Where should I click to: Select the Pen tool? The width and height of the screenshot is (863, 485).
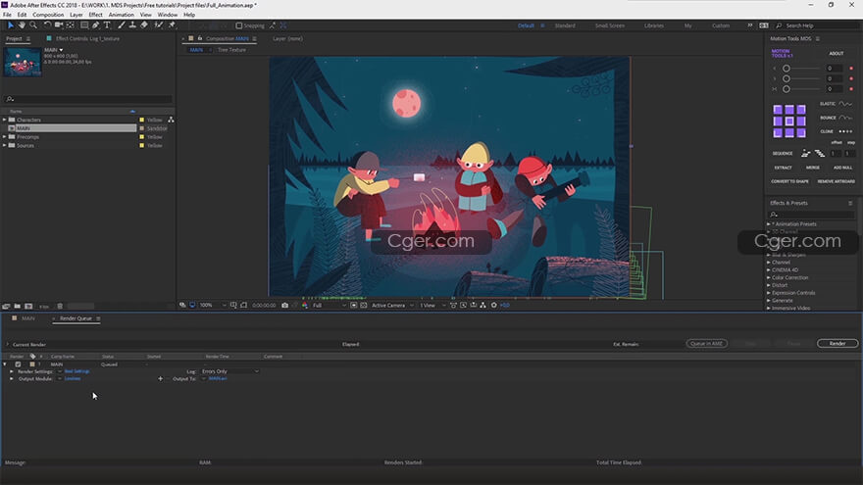tap(96, 25)
